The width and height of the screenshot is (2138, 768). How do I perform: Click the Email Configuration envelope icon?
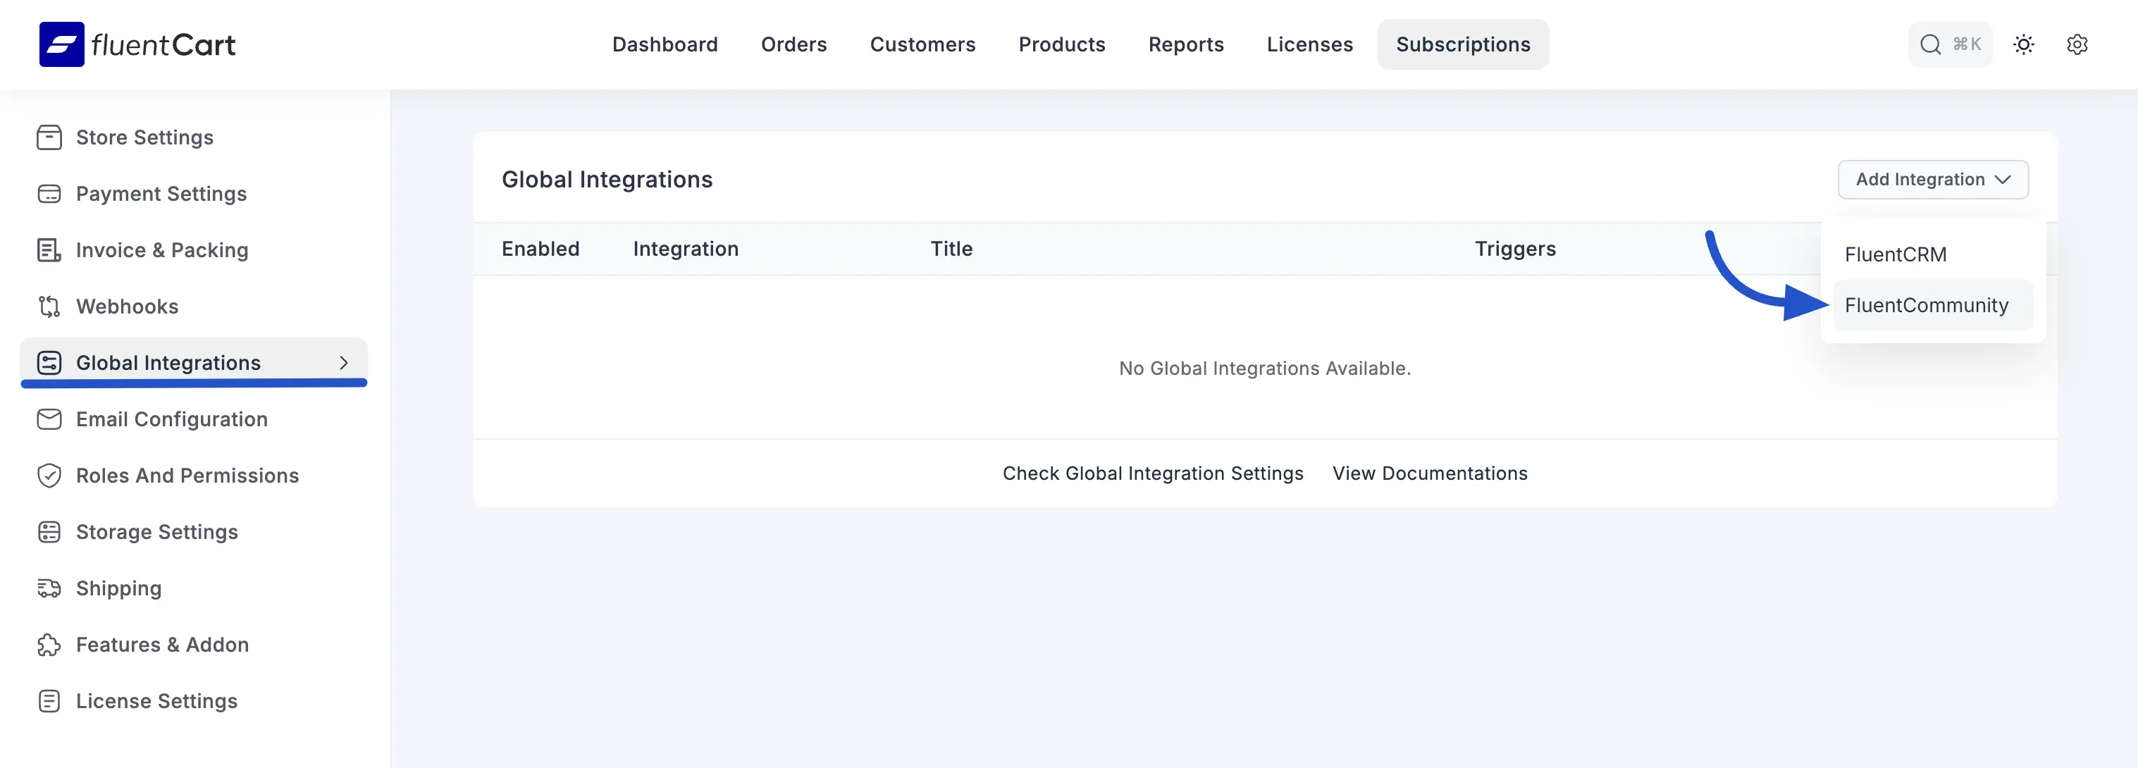pos(49,419)
